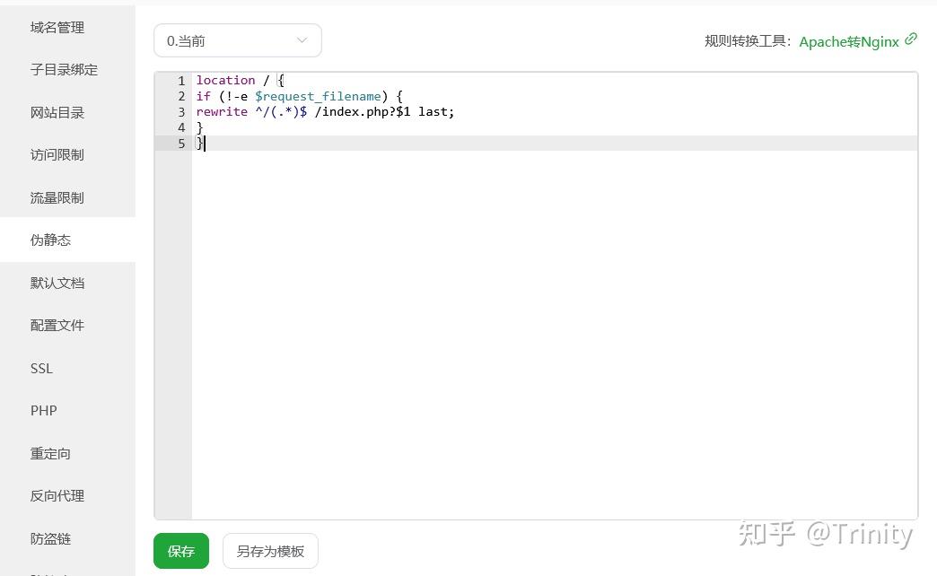Select 默认文档 from the sidebar
This screenshot has height=576, width=937.
57,283
